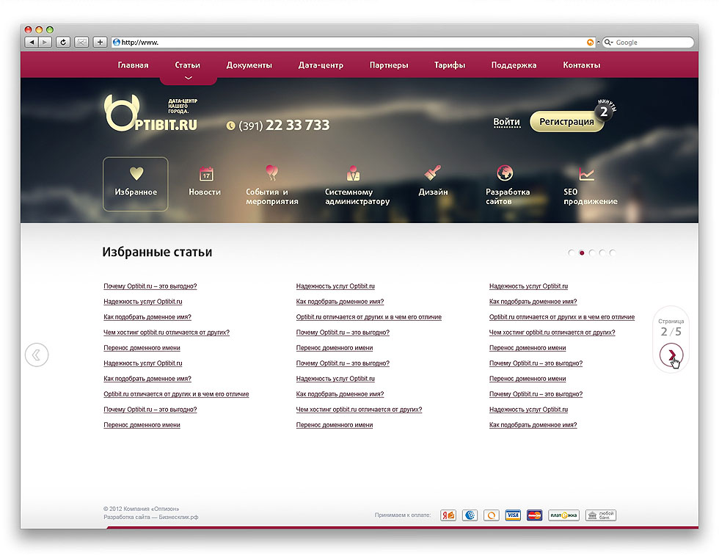Click the browser address bar
The image size is (719, 555).
coord(353,42)
